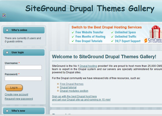The height and width of the screenshot is (116, 162).
Task: Click the Free Drupal Tutorials banner text
Action: click(x=89, y=41)
